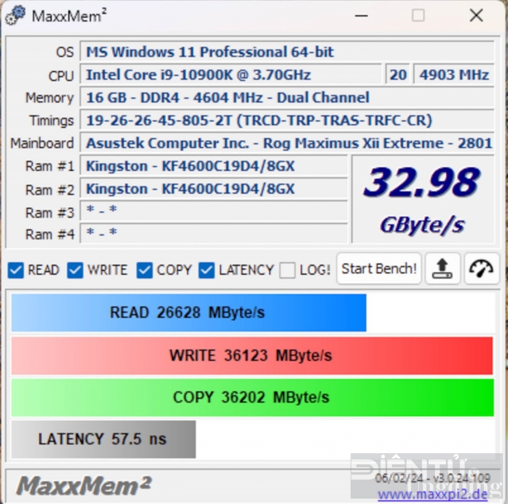Viewport: 508px width, 504px height.
Task: Click the MaxxMem² logo at bottom
Action: click(x=84, y=485)
